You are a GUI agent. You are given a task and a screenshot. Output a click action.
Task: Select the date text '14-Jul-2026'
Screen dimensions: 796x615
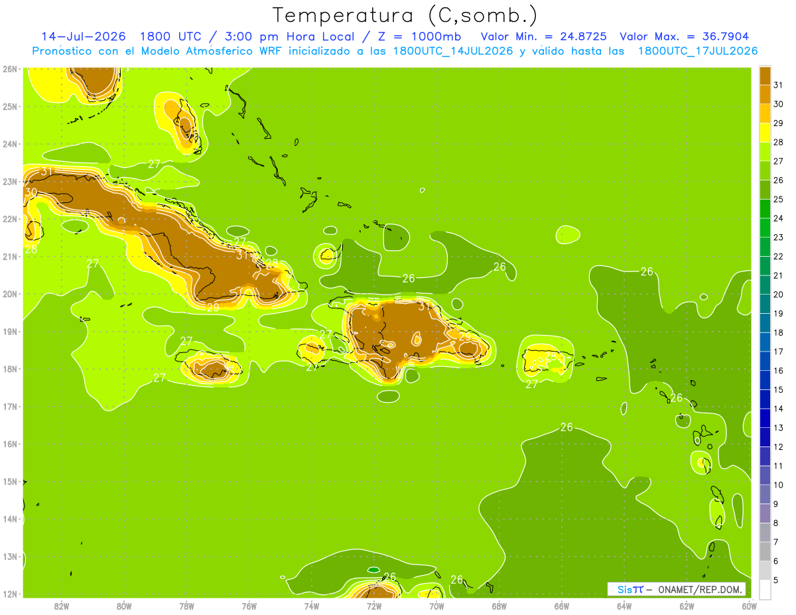pyautogui.click(x=84, y=36)
